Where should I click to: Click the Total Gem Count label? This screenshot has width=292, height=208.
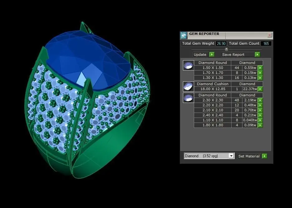tap(244, 43)
